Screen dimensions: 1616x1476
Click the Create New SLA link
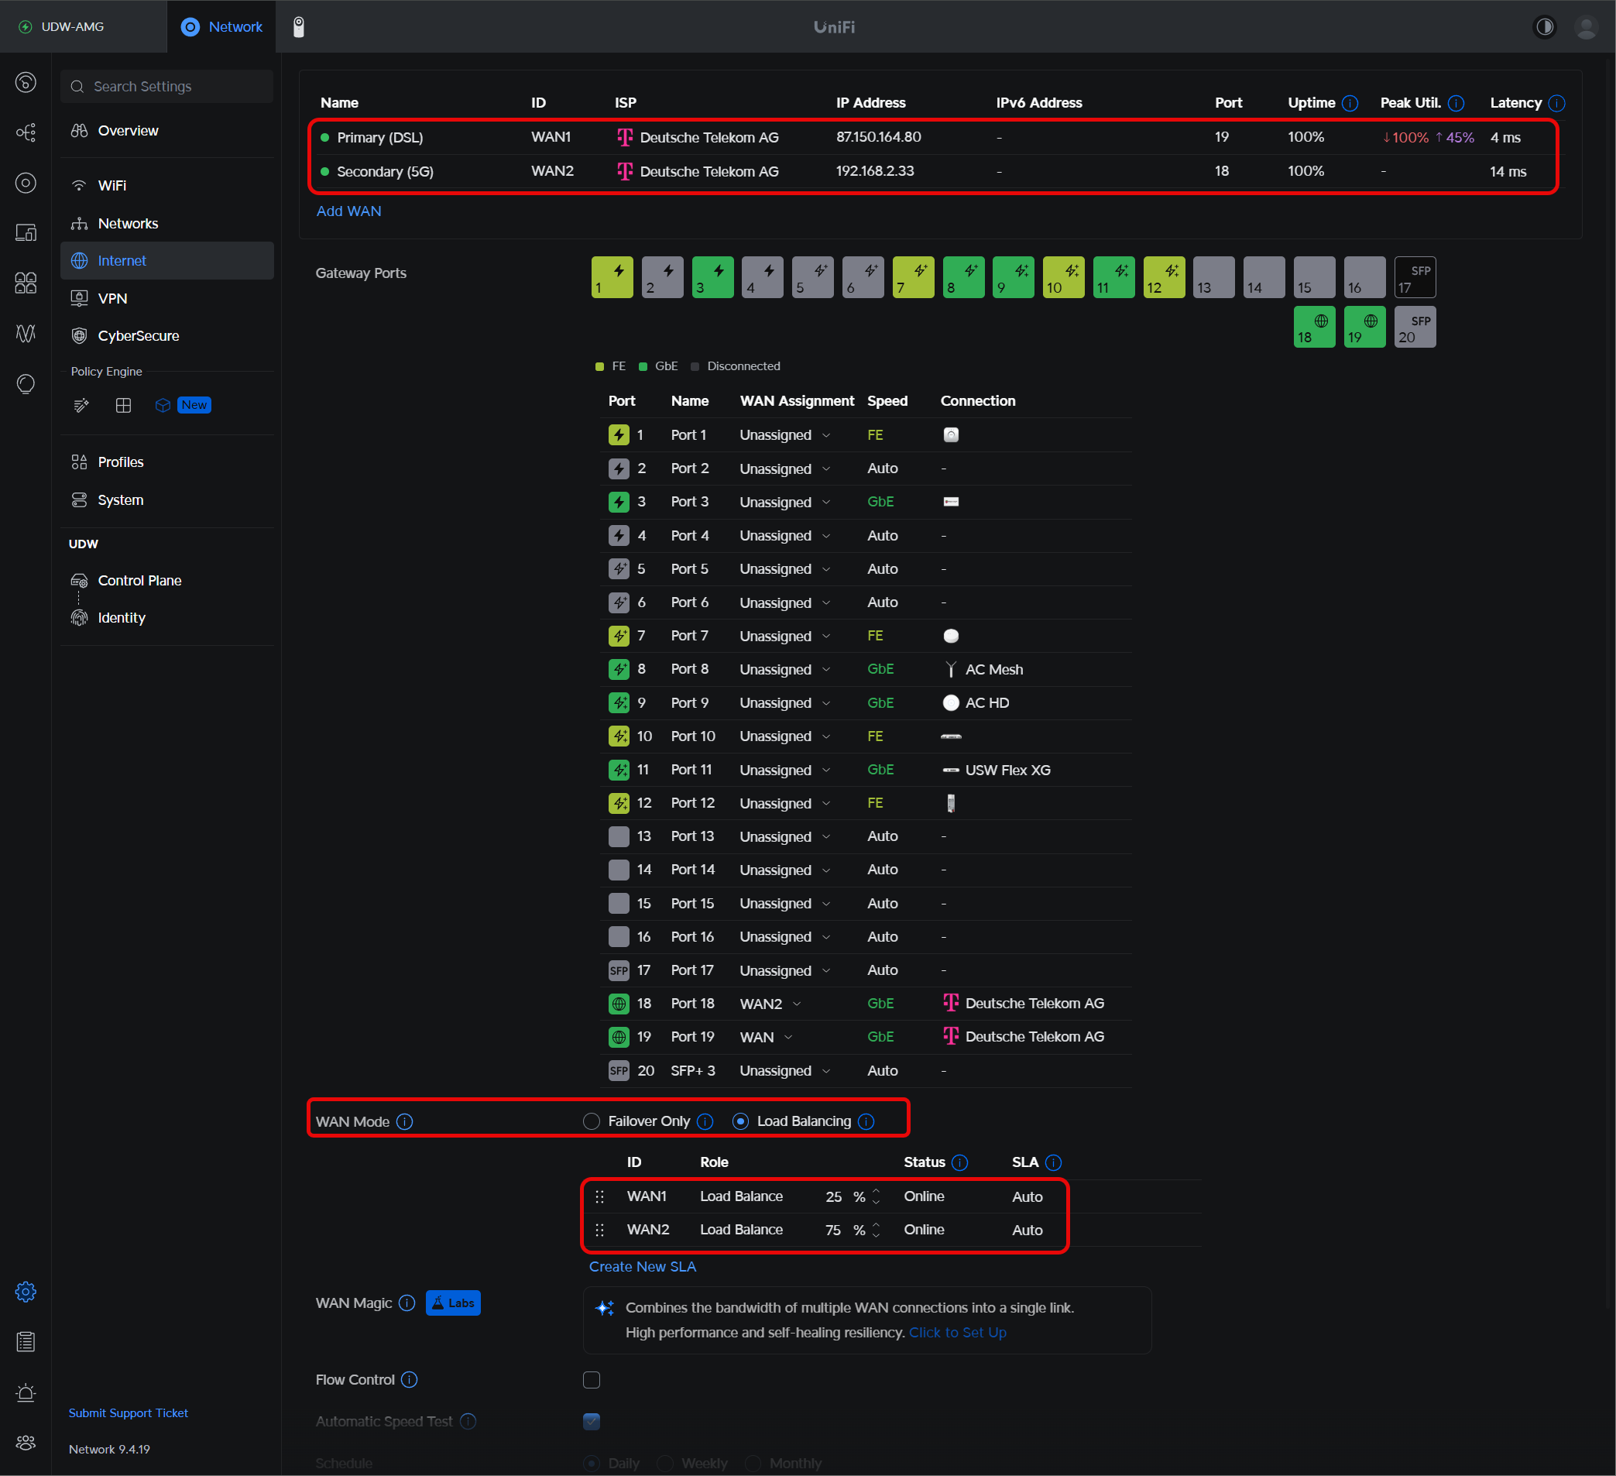click(642, 1266)
